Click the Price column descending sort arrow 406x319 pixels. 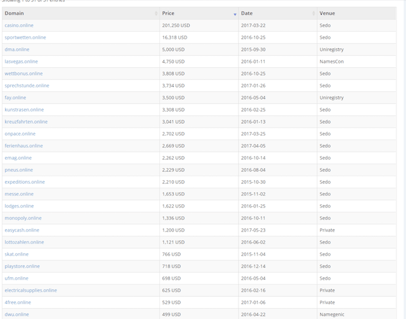[x=235, y=13]
